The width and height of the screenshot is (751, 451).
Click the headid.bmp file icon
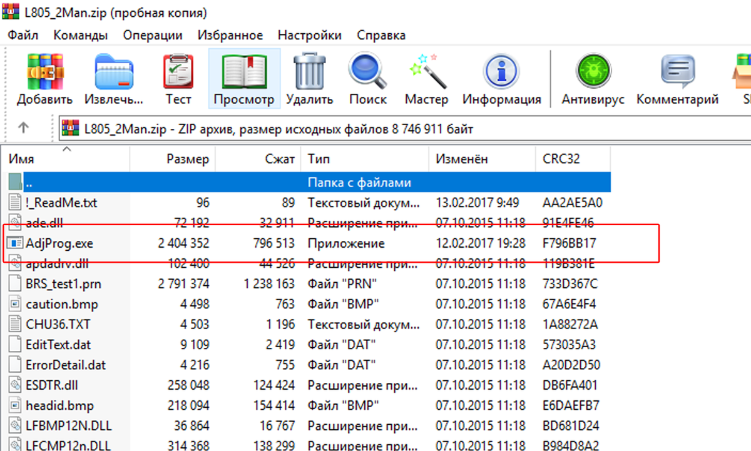pos(16,405)
